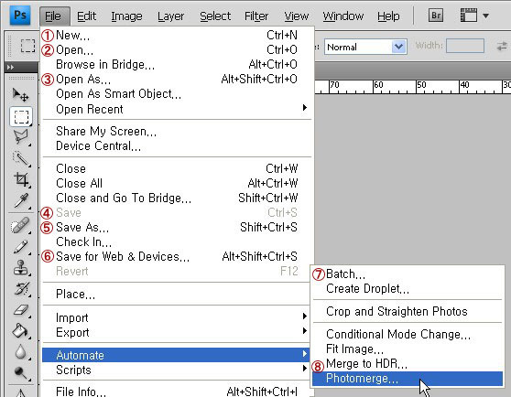Screen dimensions: 511x397
Task: Choose Create Droplet...
Action: [408, 289]
